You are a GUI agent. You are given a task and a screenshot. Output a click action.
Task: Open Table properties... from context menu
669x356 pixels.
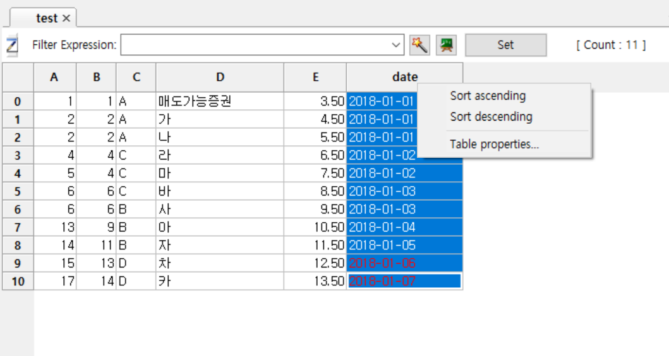coord(495,144)
